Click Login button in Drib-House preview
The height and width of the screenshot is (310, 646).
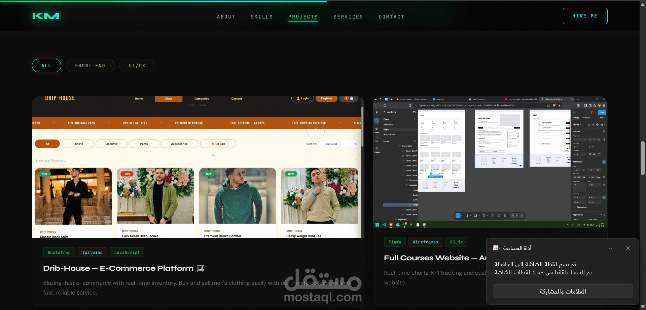303,99
